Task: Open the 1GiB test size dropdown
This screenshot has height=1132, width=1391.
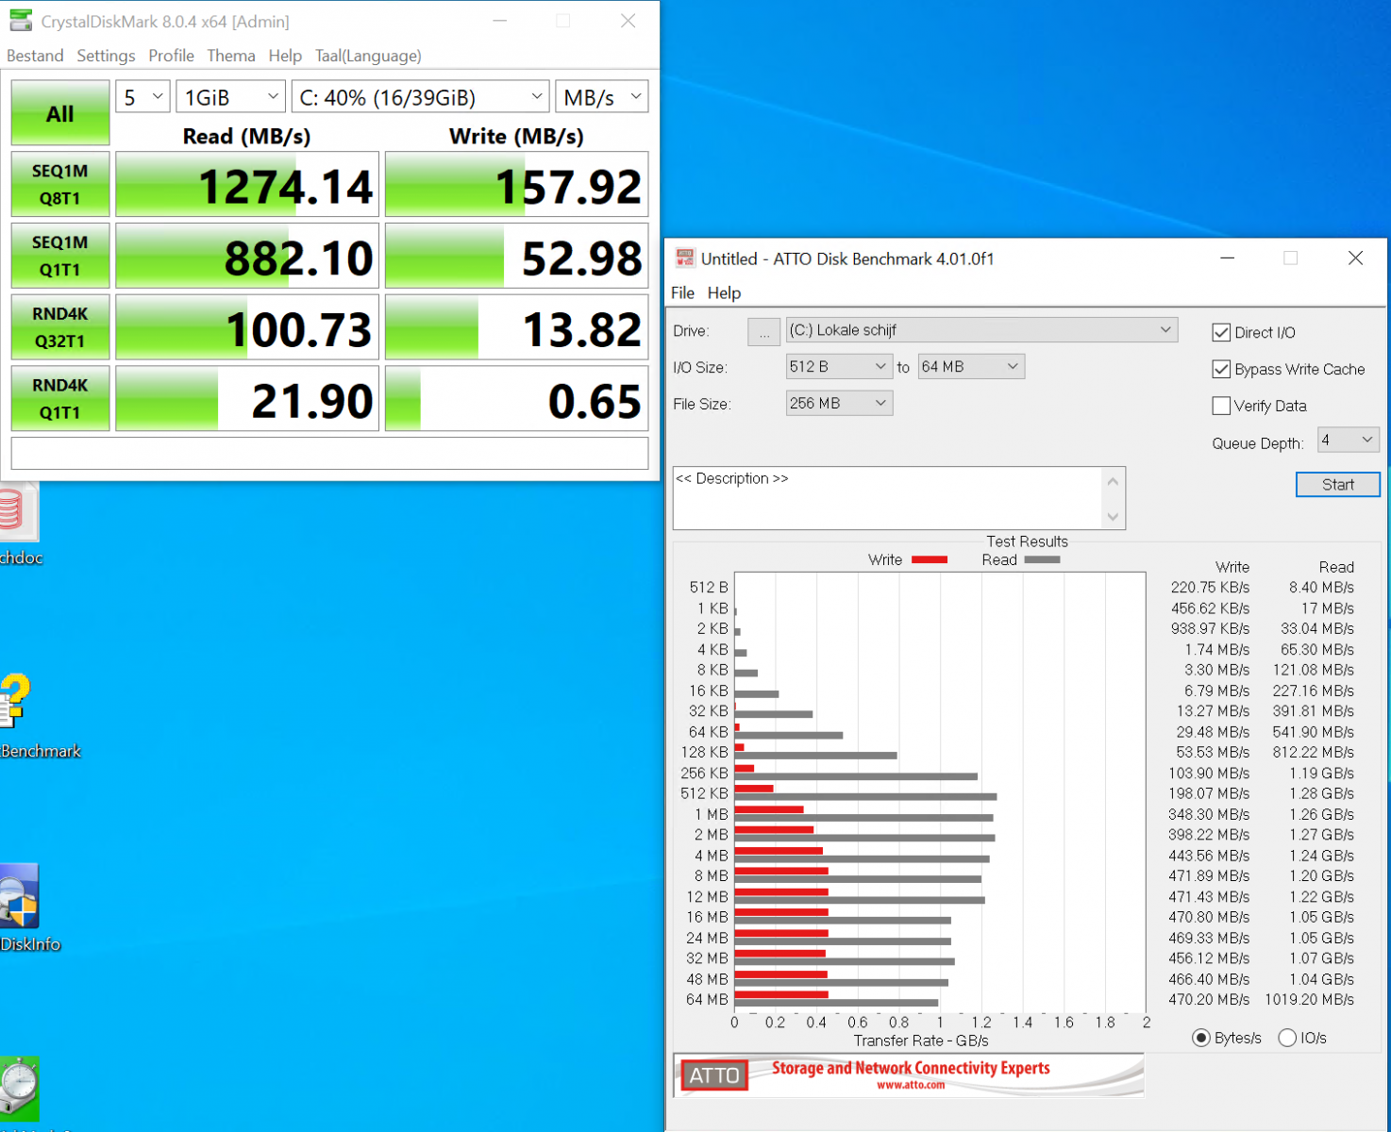Action: pos(230,97)
